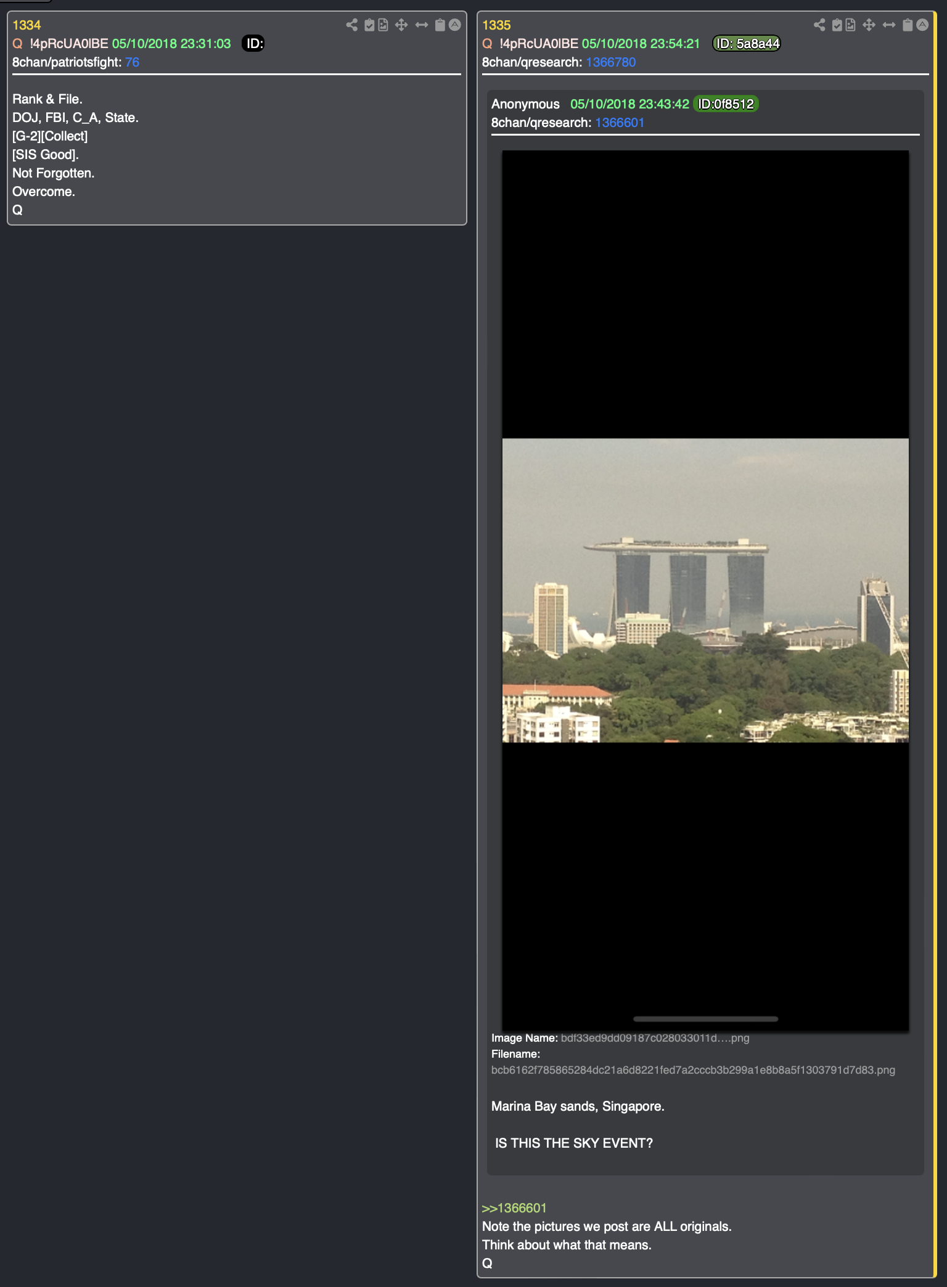The height and width of the screenshot is (1287, 947).
Task: Click the plain clipboard icon on post 1335
Action: point(908,25)
